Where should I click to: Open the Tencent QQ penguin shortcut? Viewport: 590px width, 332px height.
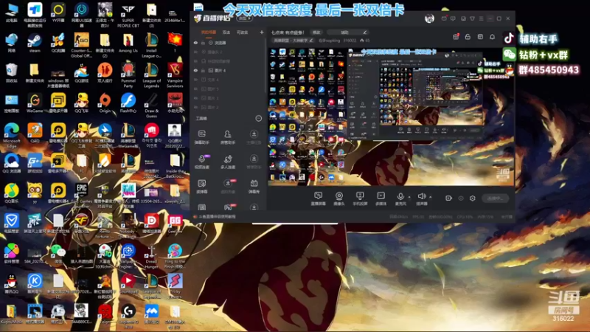click(x=12, y=284)
